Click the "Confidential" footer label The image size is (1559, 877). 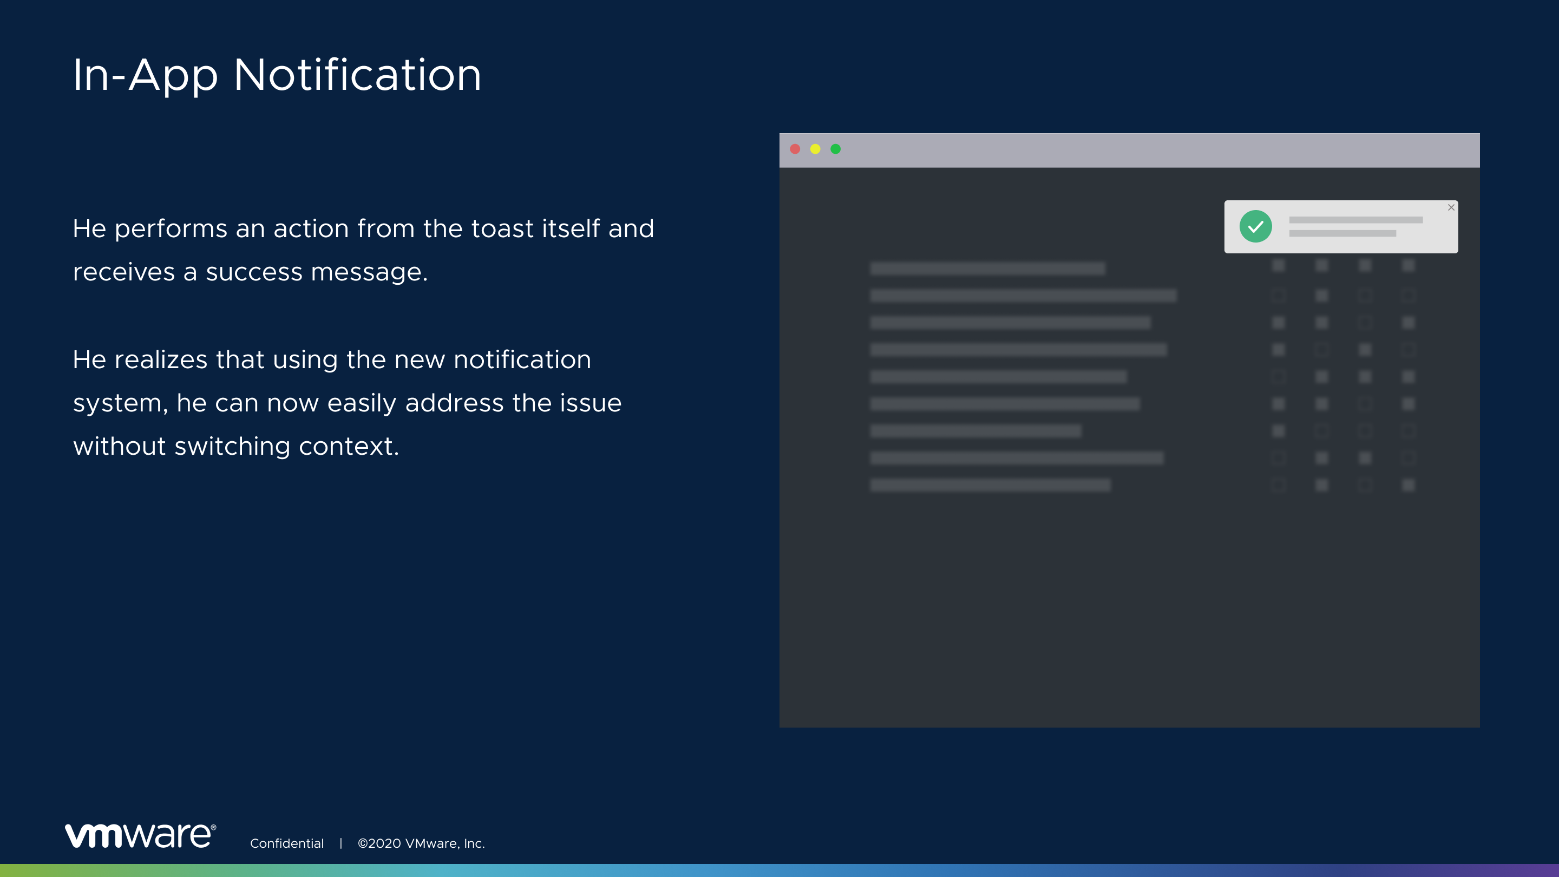pyautogui.click(x=287, y=843)
